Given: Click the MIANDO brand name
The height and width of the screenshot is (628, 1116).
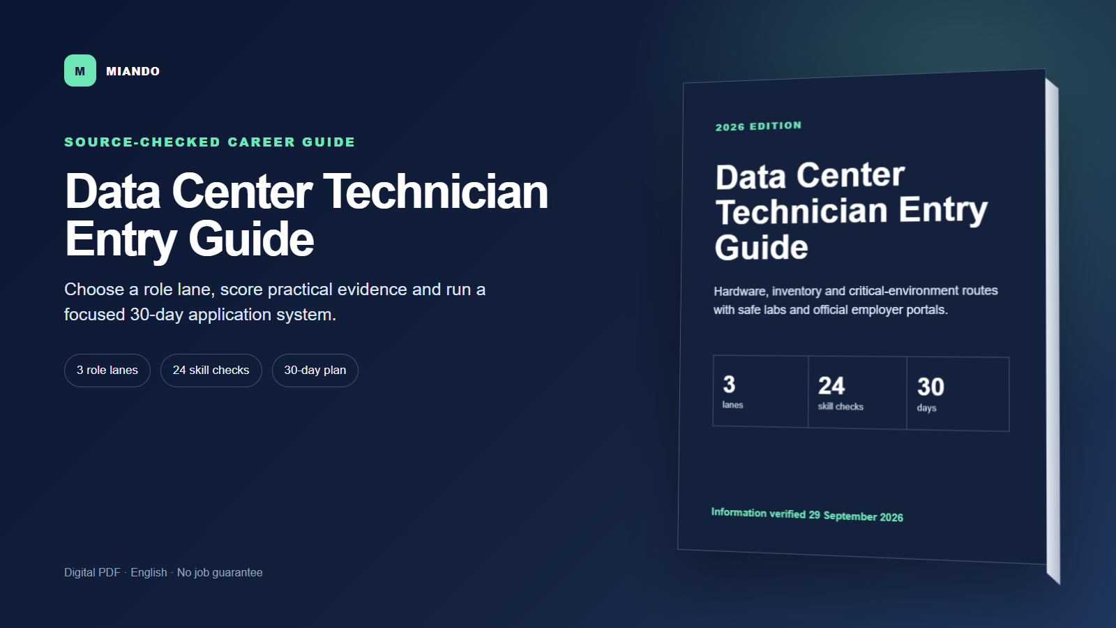Looking at the screenshot, I should [133, 71].
